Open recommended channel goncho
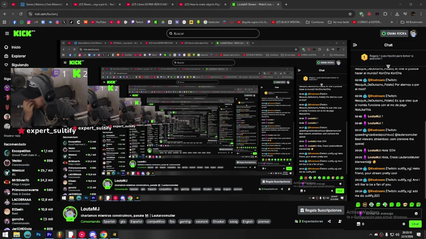 (28, 221)
